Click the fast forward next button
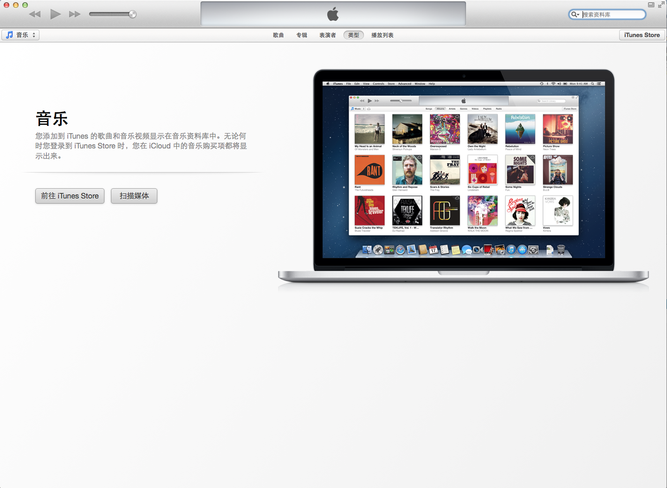667x488 pixels. (x=75, y=14)
